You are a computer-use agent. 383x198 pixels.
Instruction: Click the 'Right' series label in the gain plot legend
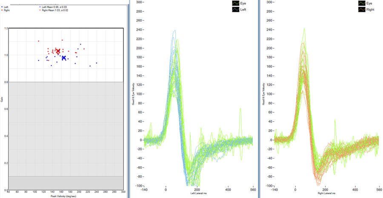pyautogui.click(x=7, y=10)
